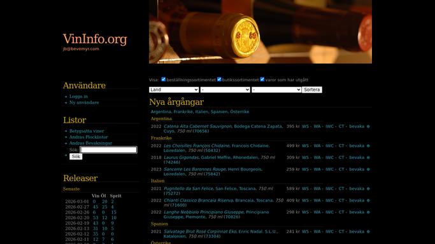Open Sprit count 15 for 2026-02-26
The height and width of the screenshot is (244, 435).
click(114, 212)
